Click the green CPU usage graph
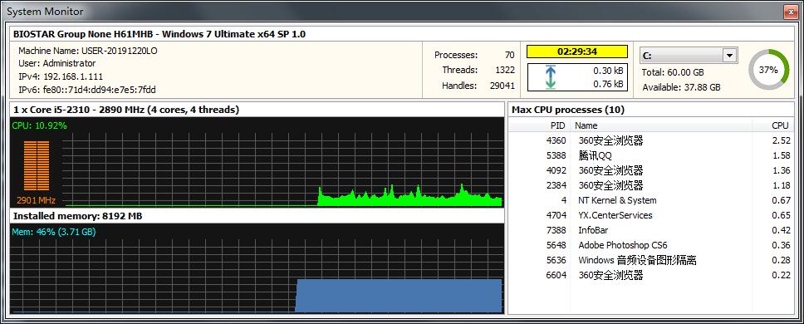 284,169
